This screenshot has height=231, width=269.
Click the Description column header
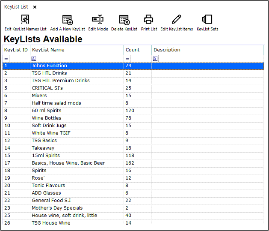(207, 50)
